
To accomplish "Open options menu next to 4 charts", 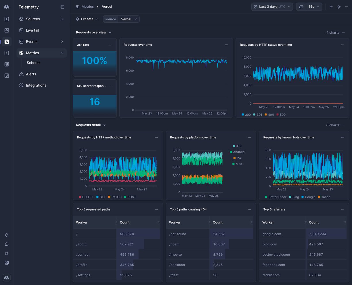I will [344, 32].
